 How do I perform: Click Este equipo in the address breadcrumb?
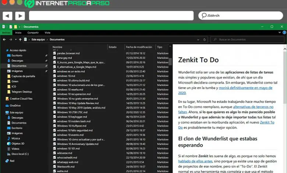(38, 39)
